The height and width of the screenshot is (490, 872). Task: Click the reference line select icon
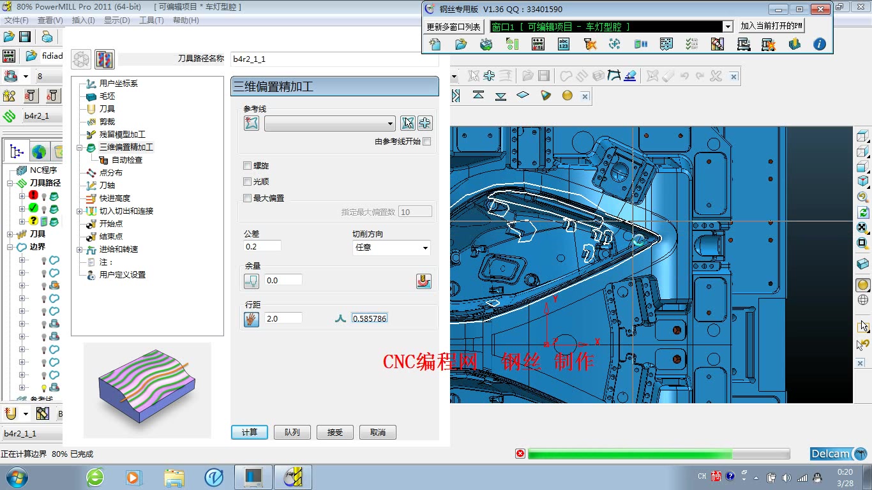[x=408, y=123]
